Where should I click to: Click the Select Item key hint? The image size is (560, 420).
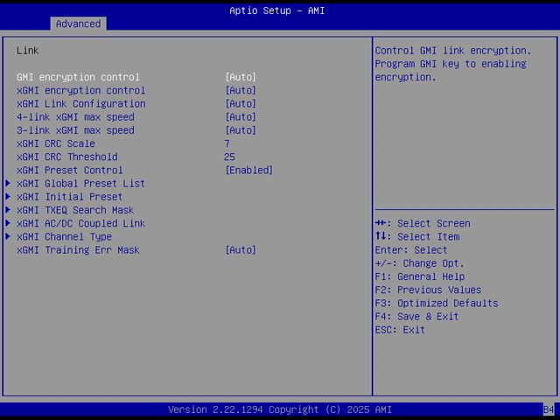tap(417, 237)
